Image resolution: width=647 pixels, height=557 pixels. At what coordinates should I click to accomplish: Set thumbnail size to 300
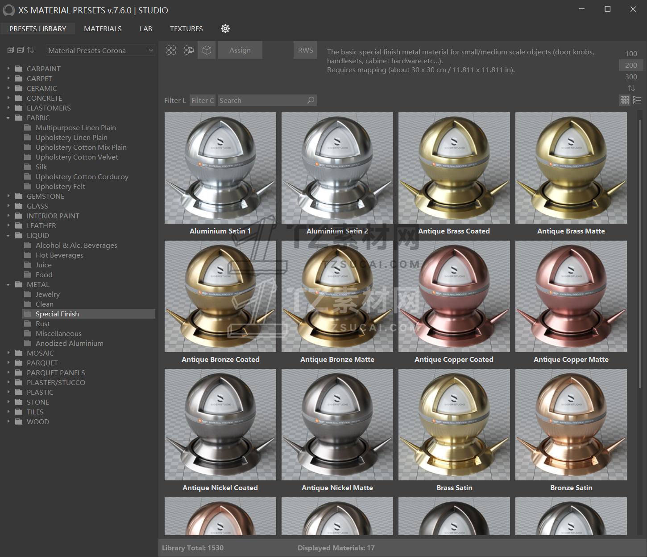coord(631,77)
